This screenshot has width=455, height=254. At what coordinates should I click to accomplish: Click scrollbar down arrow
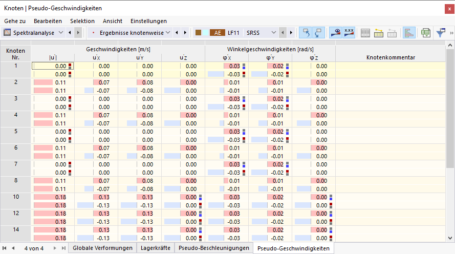(x=450, y=238)
